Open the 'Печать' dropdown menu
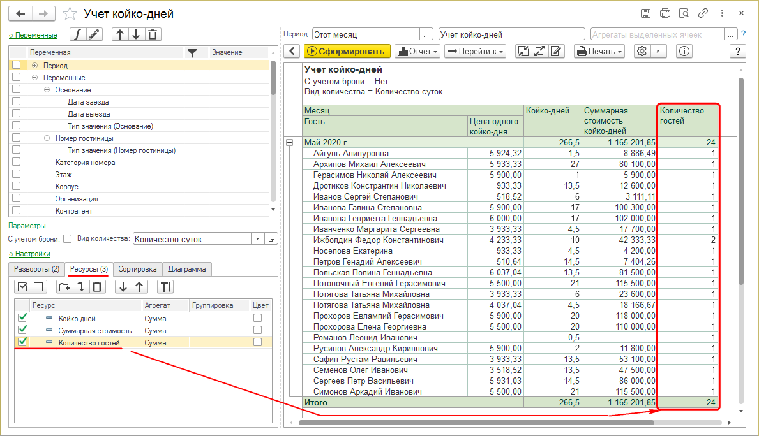Screen dimensions: 759x436 pyautogui.click(x=599, y=52)
